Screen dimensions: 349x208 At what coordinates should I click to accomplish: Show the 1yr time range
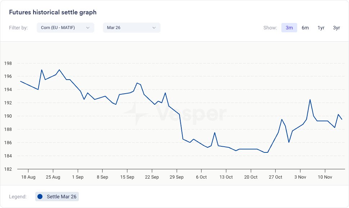[321, 28]
